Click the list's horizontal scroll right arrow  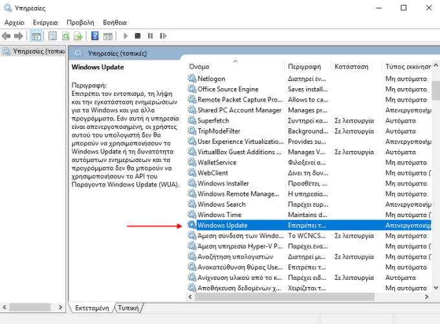click(426, 297)
